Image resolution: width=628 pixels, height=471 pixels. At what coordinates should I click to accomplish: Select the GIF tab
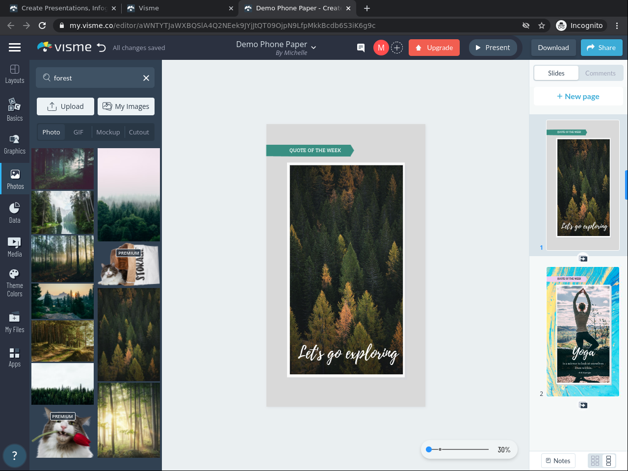pos(78,132)
